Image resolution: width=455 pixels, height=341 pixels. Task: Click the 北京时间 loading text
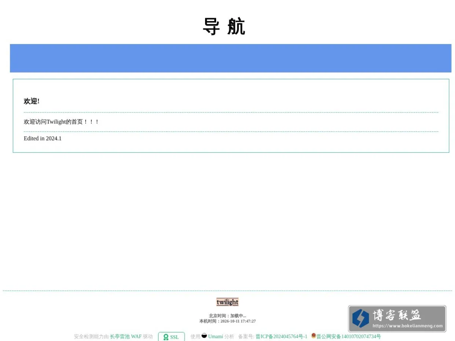pos(227,316)
